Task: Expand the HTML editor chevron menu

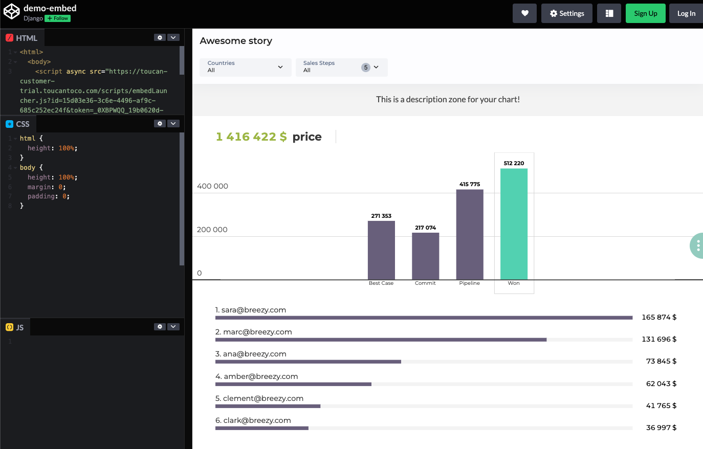Action: click(x=173, y=37)
